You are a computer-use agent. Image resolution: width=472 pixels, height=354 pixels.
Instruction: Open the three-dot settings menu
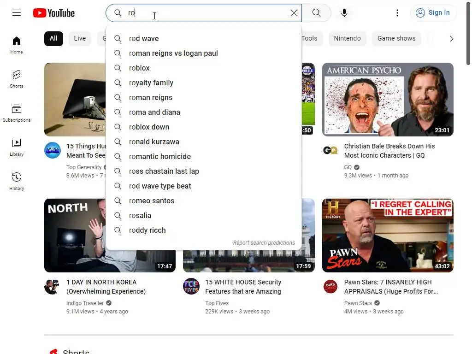tap(397, 12)
